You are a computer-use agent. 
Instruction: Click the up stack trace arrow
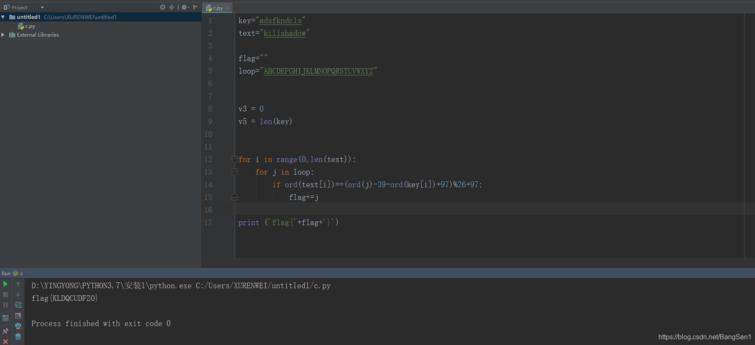(x=18, y=284)
